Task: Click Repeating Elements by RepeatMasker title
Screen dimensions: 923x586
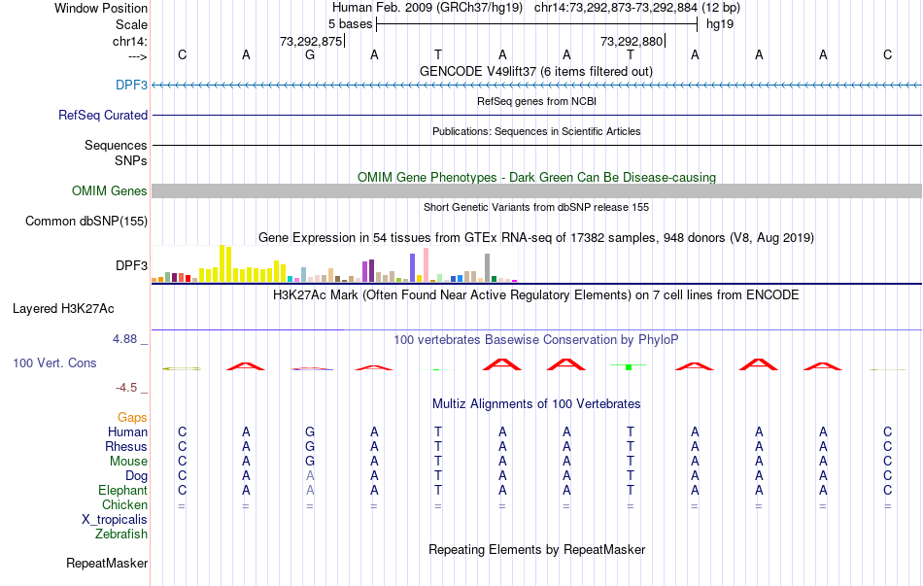Action: tap(536, 549)
